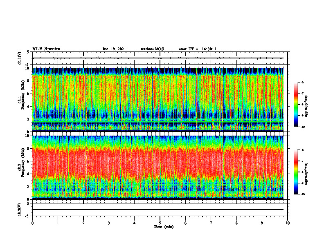Click the "ch.3(V)" axis label
Screen dimensions: 324x250
(x=20, y=210)
